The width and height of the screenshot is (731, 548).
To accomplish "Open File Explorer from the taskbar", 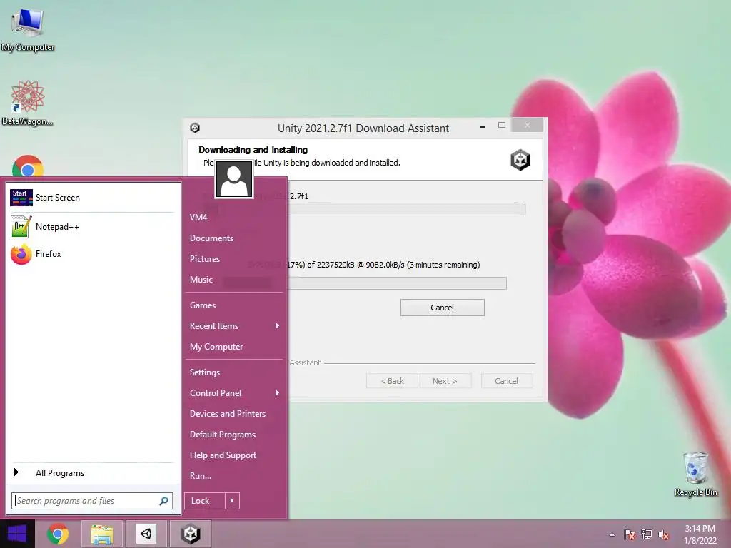I will 102,534.
